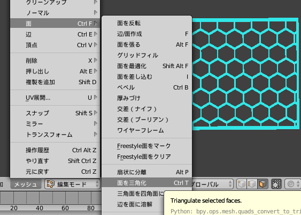Viewport: 301px width, 215px height.
Task: Open the ノーマル submenu
Action: pyautogui.click(x=55, y=13)
